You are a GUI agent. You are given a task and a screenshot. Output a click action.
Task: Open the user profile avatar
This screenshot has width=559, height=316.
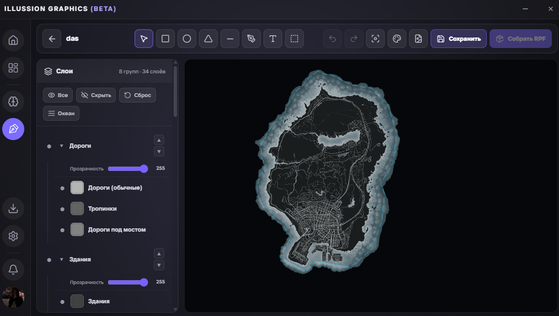[13, 297]
